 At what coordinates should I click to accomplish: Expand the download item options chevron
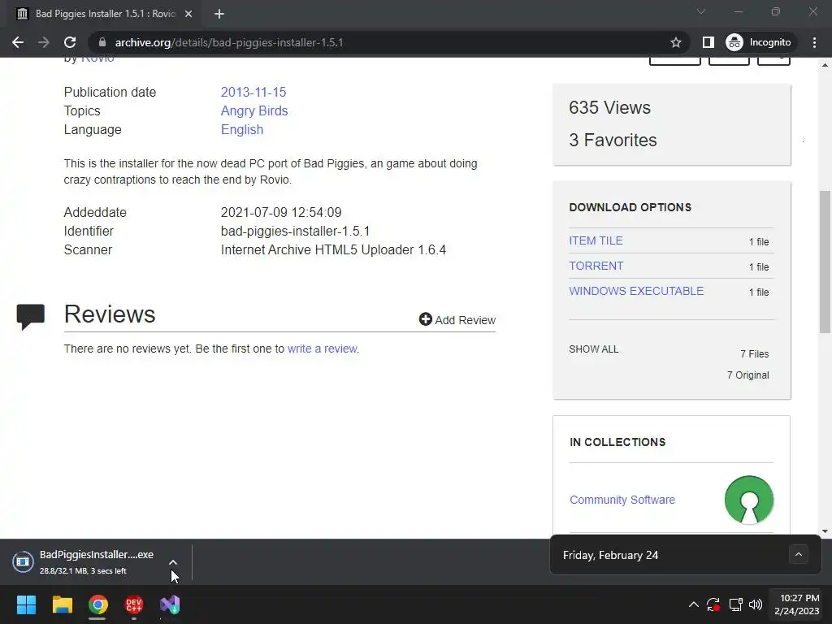(173, 562)
